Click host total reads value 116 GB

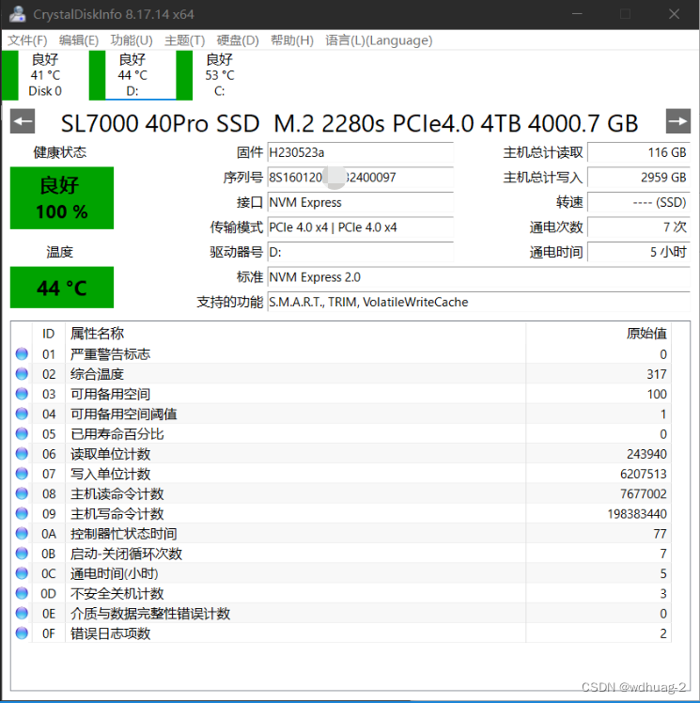[639, 152]
